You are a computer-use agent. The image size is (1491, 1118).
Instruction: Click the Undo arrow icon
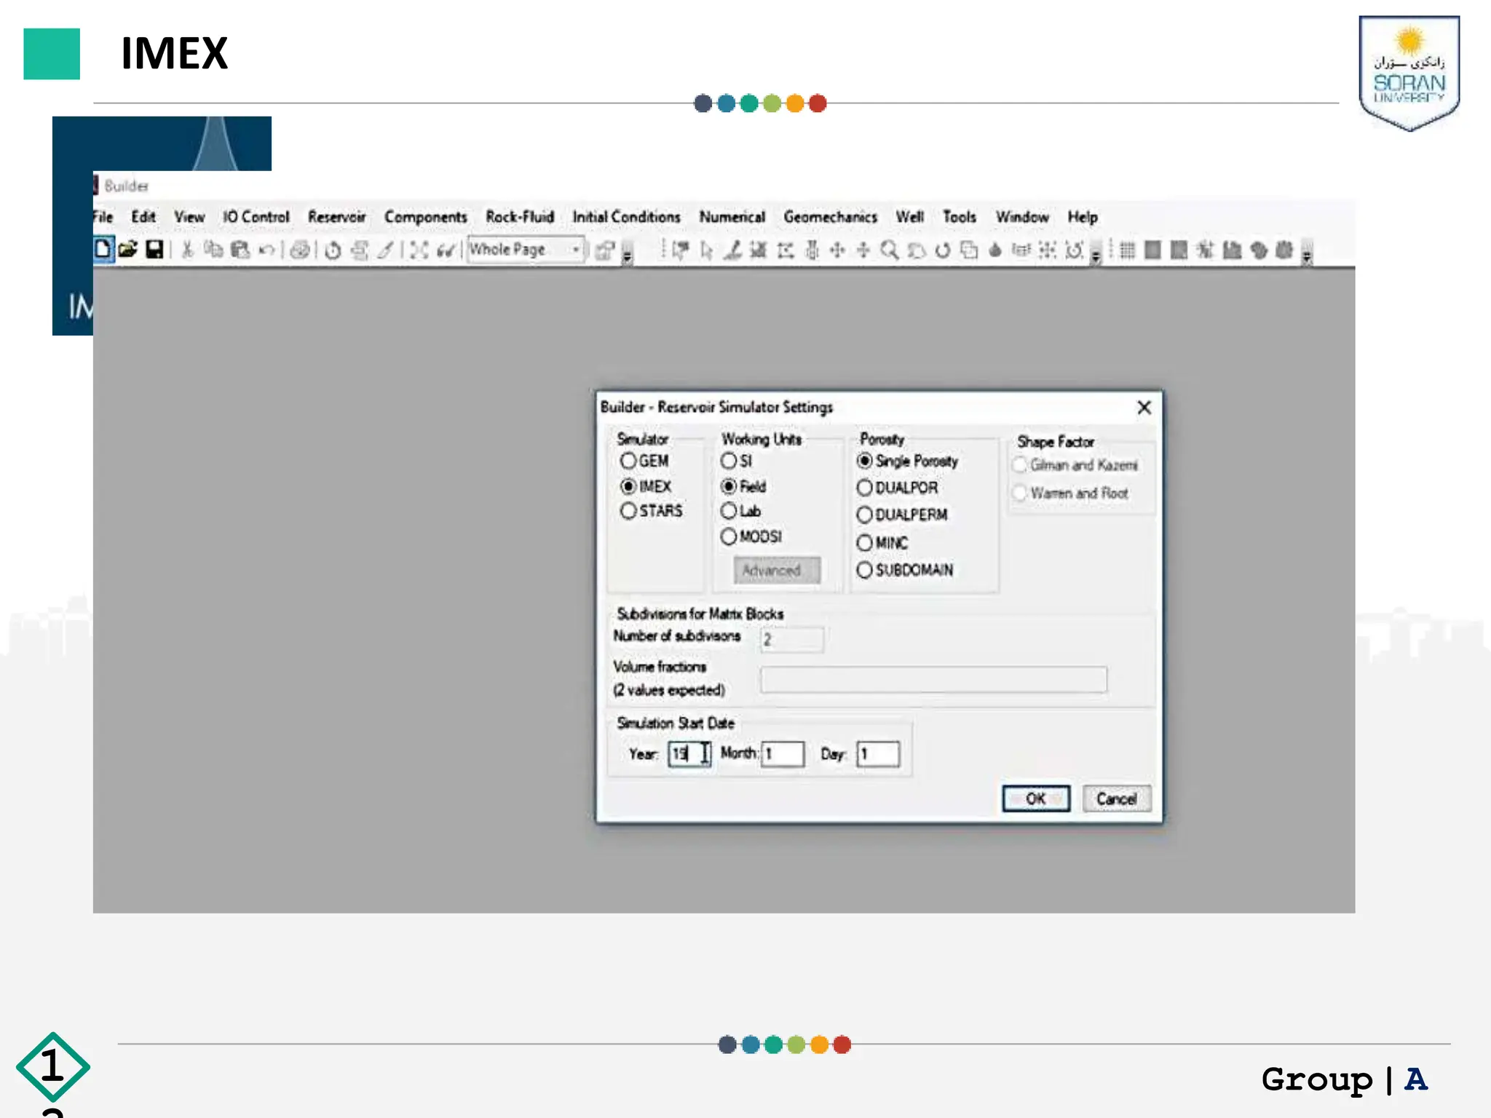click(x=266, y=250)
